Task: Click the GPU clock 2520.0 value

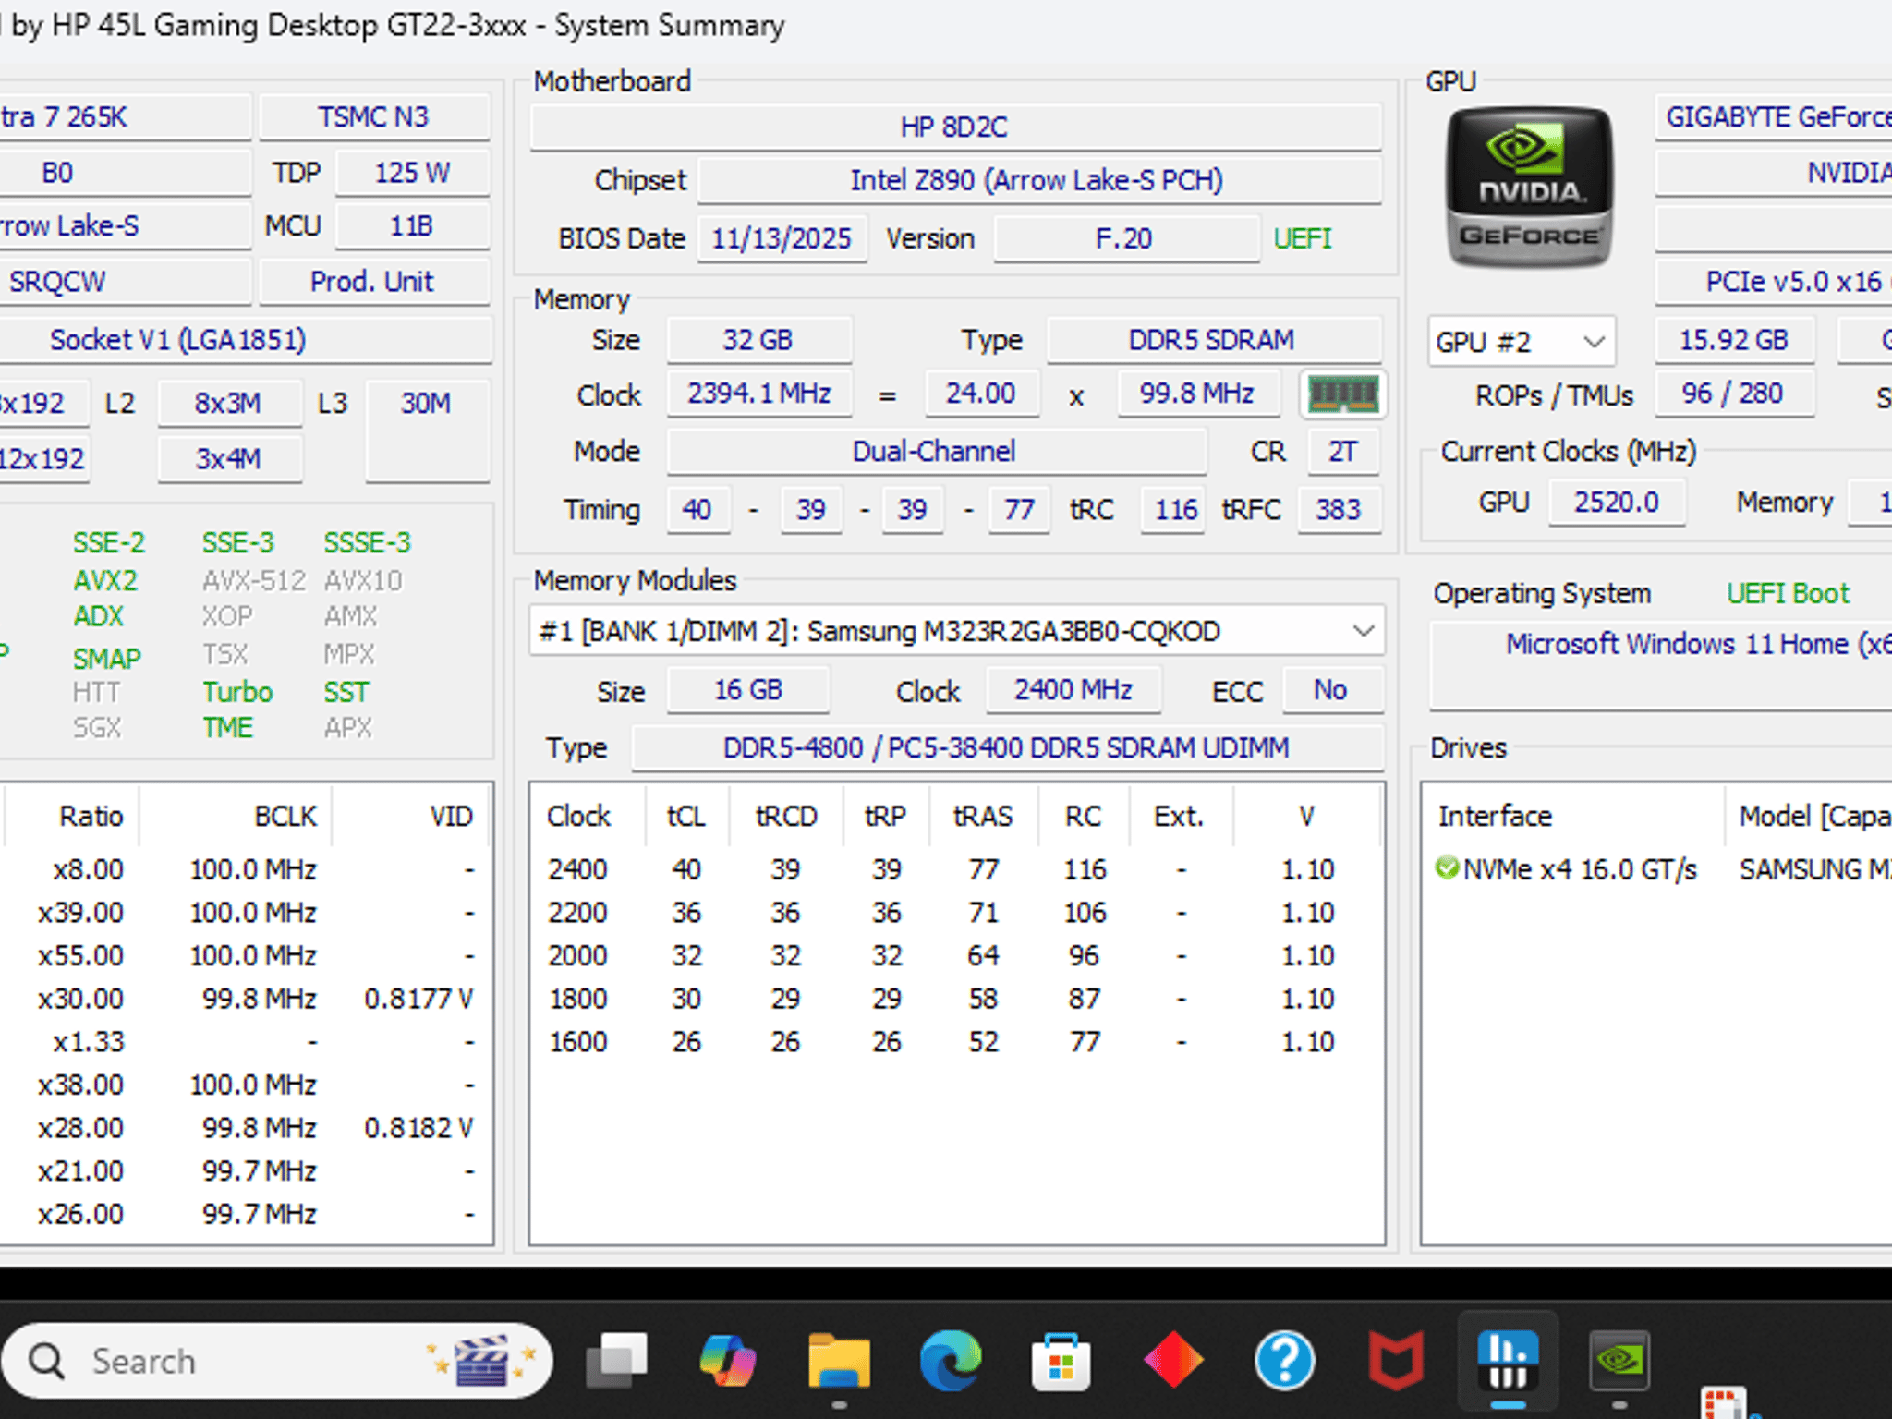Action: click(x=1617, y=502)
